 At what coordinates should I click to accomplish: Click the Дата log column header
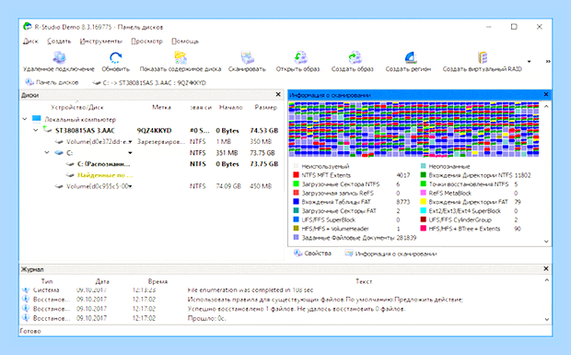tap(102, 281)
